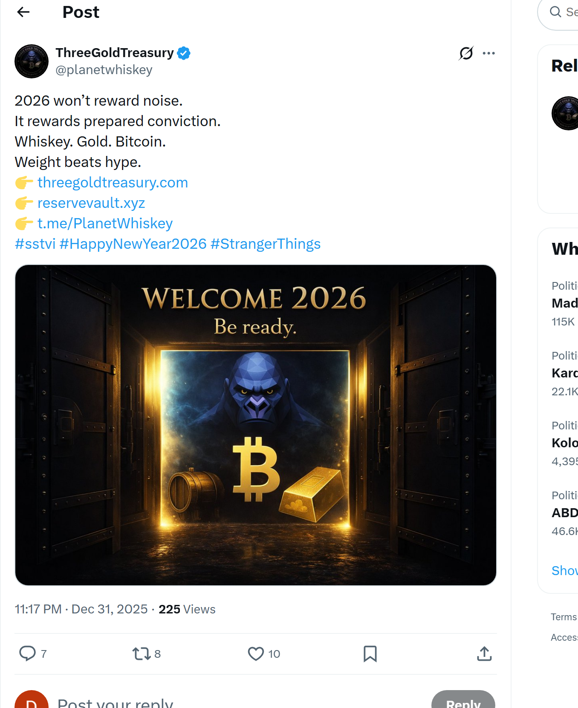
Task: Open the t.me/PlanetWhiskey link
Action: coord(105,223)
